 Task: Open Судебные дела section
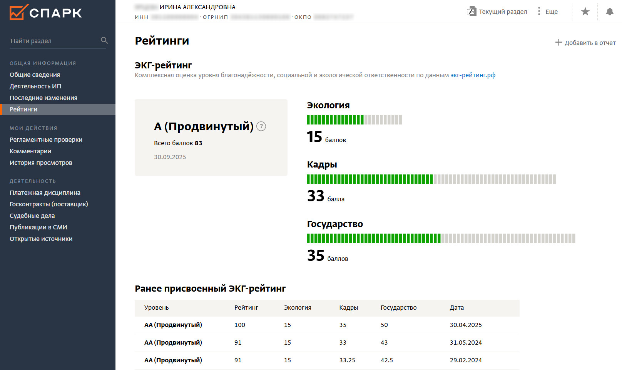click(x=32, y=216)
